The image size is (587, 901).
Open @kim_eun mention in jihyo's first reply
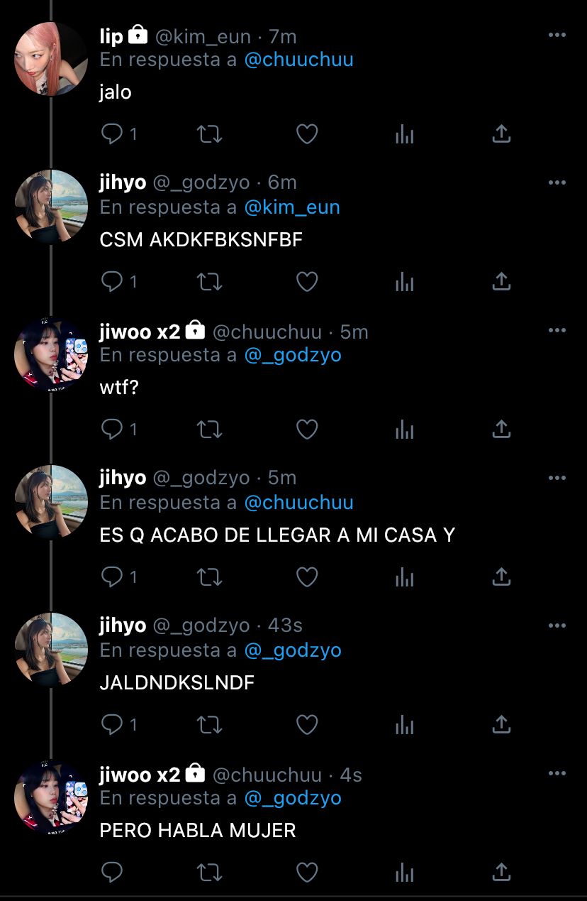click(x=292, y=207)
